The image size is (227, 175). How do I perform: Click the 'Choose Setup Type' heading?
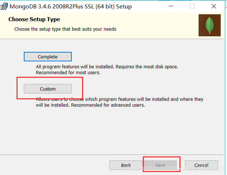(34, 19)
